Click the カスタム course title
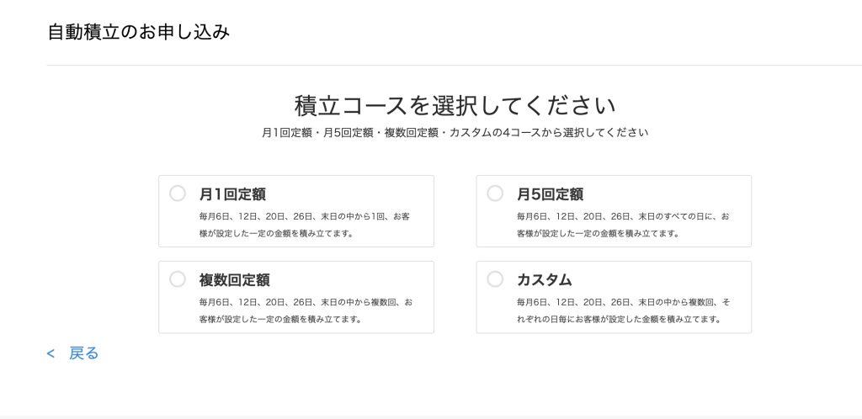Viewport: 862px width, 419px height. 545,280
